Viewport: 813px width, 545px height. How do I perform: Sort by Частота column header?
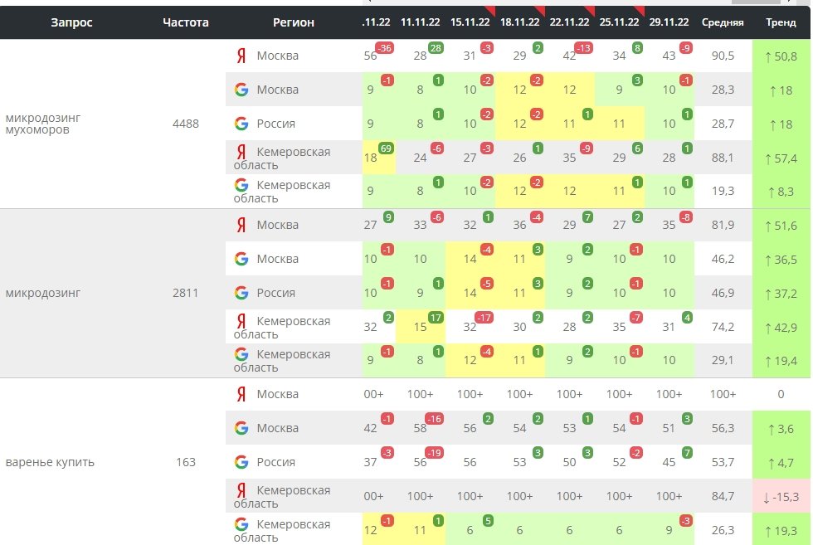pos(186,22)
